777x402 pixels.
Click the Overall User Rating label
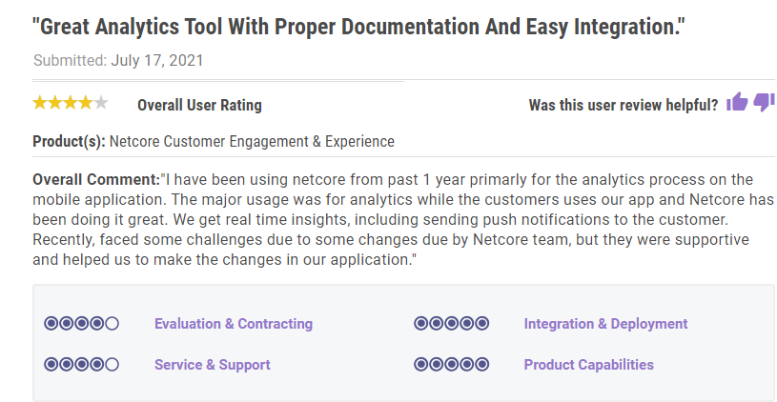[199, 105]
